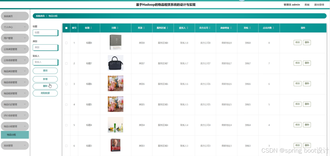
Task: Expand the 评价信息管理 sidebar menu
Action: (x=15, y=116)
